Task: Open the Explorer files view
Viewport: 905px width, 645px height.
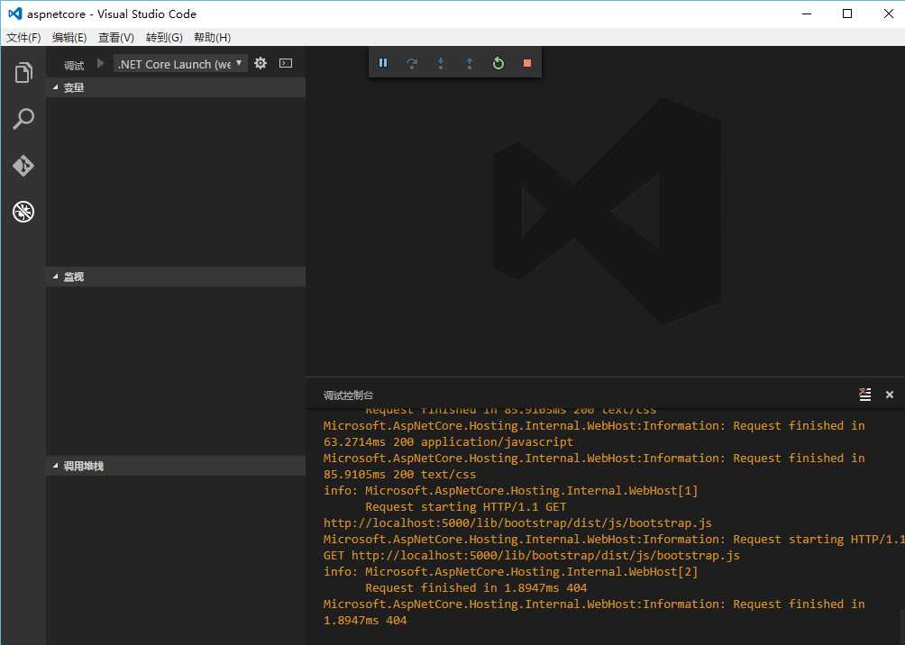Action: click(x=23, y=73)
